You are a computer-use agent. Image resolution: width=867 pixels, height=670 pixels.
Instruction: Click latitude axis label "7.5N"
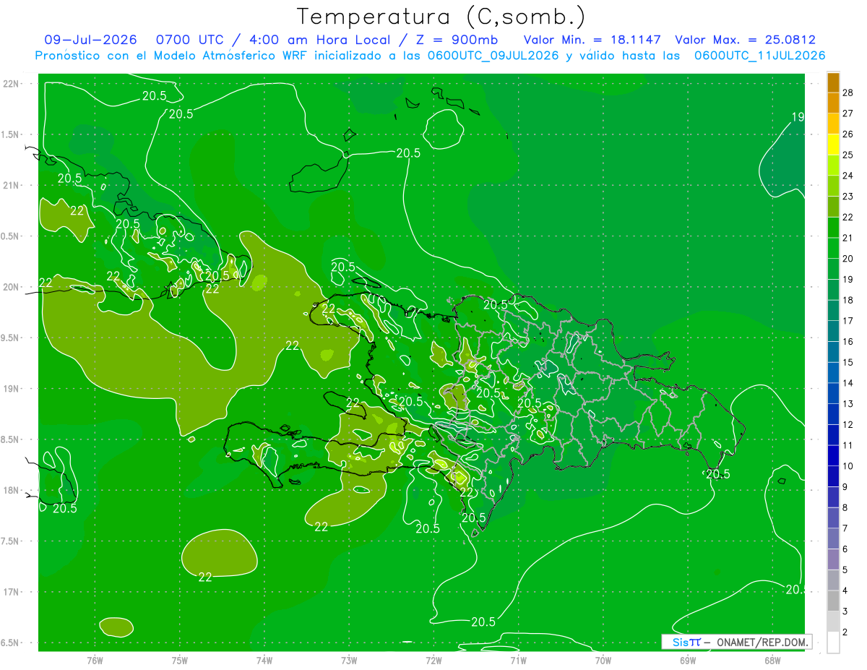(x=11, y=541)
